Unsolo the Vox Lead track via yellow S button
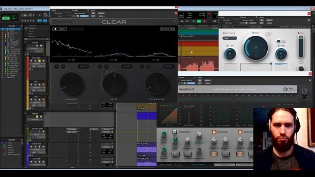Screen dimensions: 315x177 click(39, 61)
